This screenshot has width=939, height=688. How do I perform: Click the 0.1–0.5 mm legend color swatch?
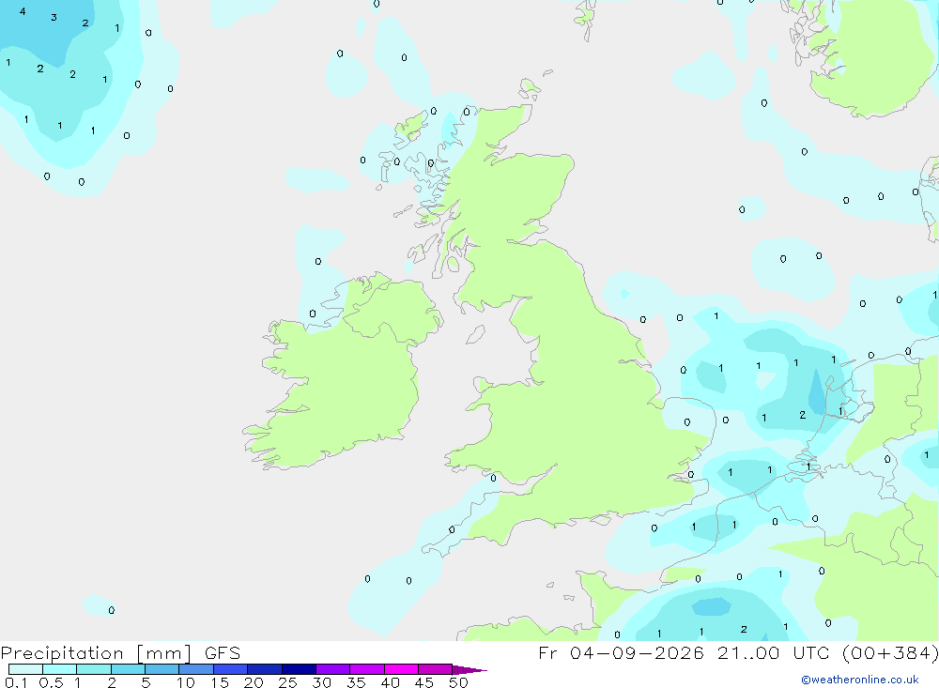pos(25,669)
